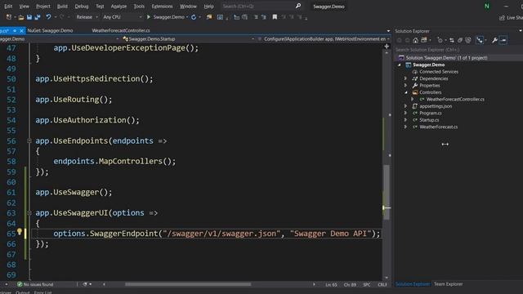Open the View menu
The width and height of the screenshot is (523, 294).
point(24,7)
